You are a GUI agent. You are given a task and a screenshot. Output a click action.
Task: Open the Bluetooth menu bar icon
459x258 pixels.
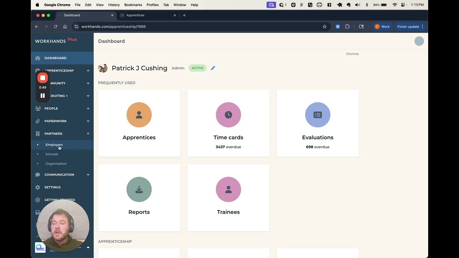point(367,5)
